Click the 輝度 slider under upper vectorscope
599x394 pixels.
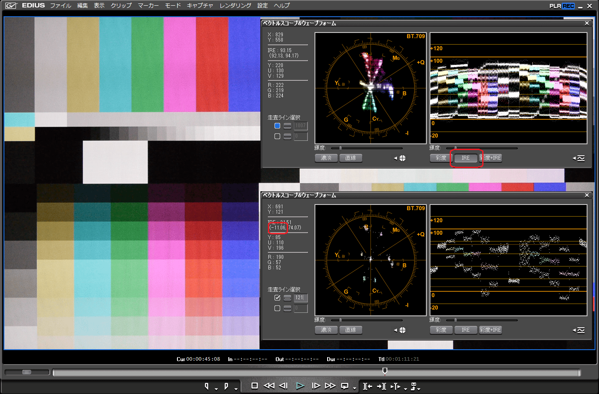[340, 148]
